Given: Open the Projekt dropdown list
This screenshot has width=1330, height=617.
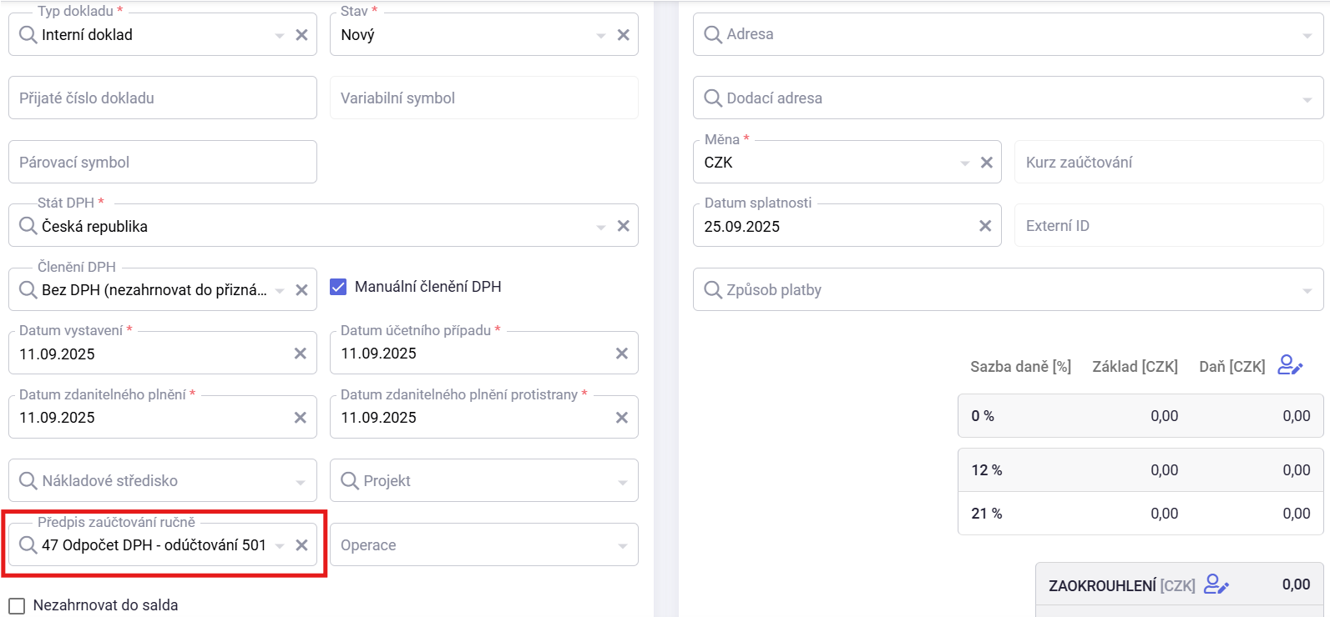Looking at the screenshot, I should pos(623,482).
